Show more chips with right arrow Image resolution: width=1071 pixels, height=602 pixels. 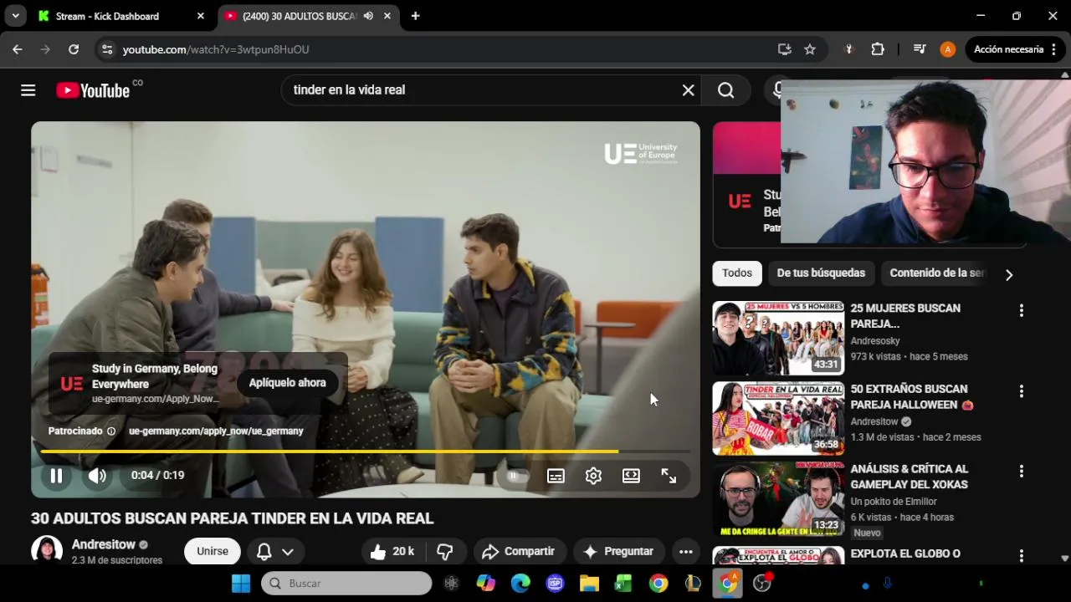pyautogui.click(x=1009, y=275)
